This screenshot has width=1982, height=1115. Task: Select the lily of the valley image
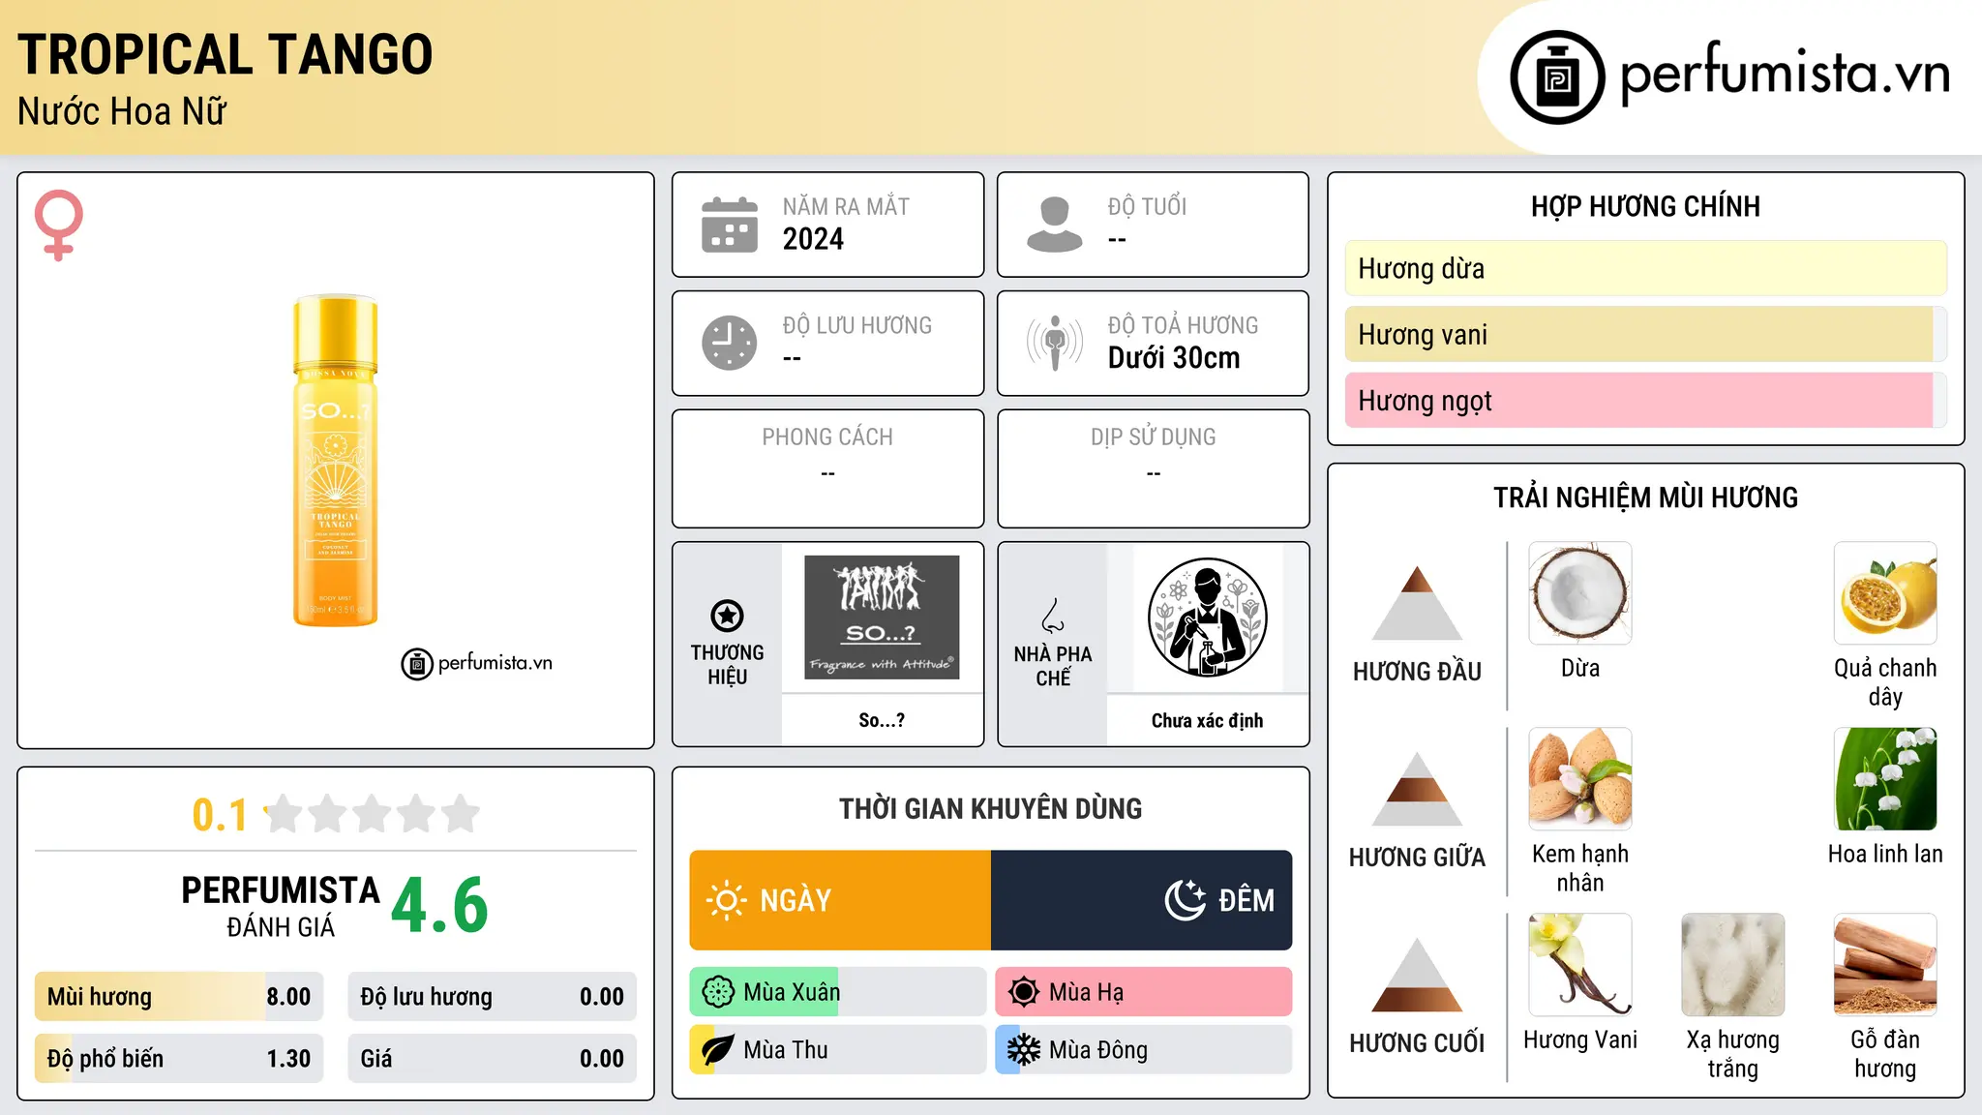point(1885,779)
